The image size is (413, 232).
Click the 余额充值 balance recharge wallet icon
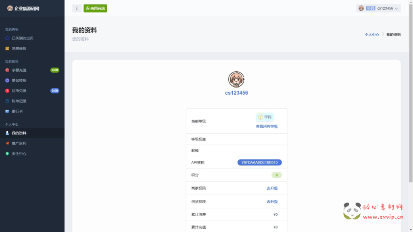[x=7, y=70]
